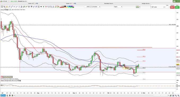Click the RSI indicator wrench settings icon
Screen dimensions: 180x97
click(x=17, y=81)
